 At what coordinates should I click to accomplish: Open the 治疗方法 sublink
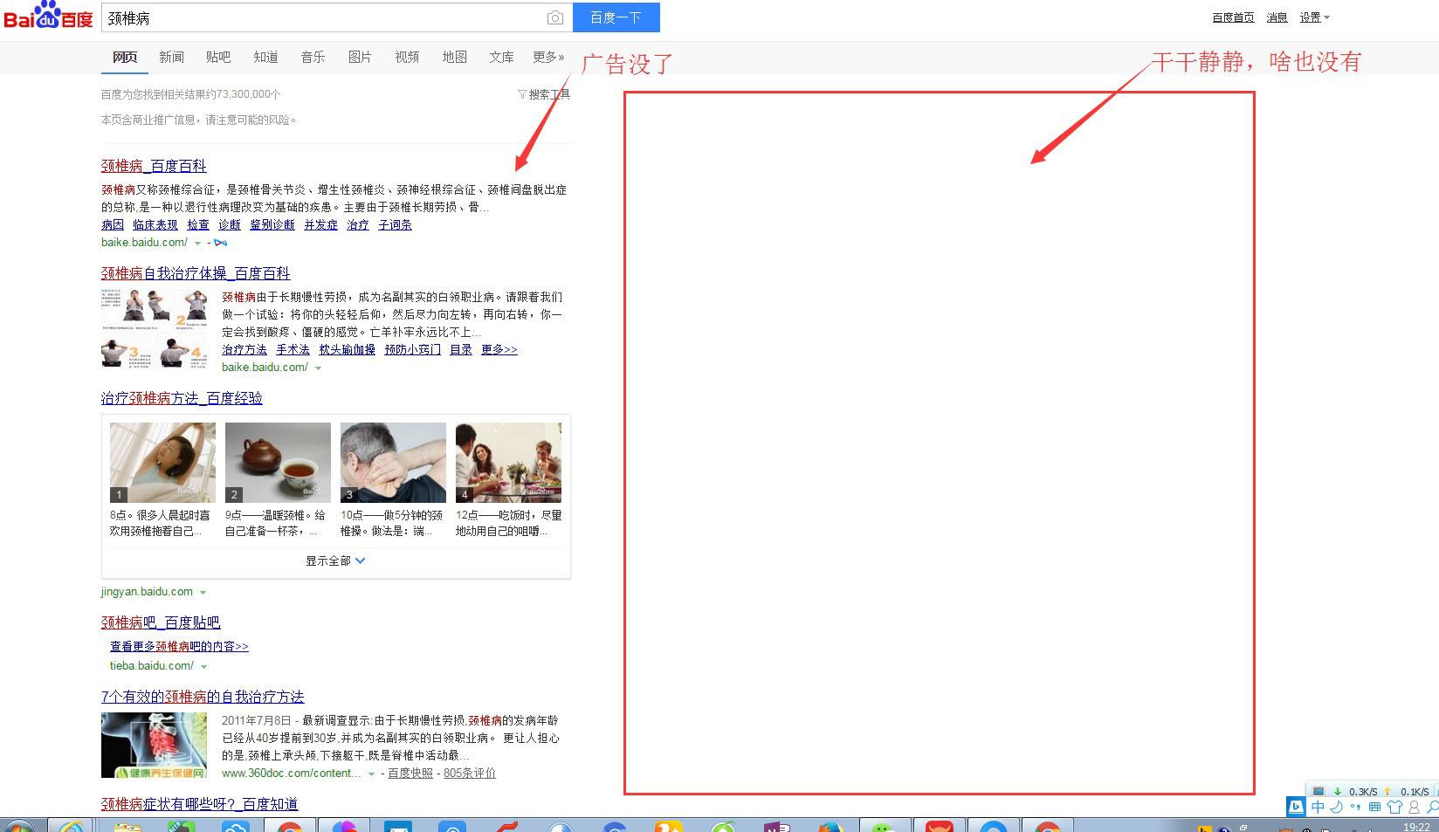tap(244, 350)
